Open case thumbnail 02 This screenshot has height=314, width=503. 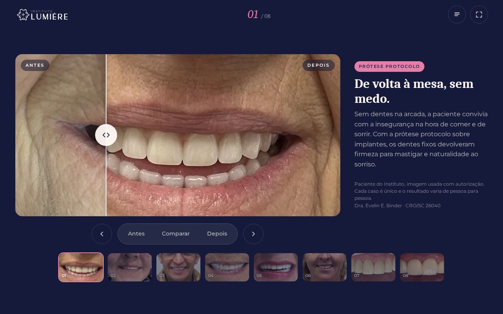[130, 267]
